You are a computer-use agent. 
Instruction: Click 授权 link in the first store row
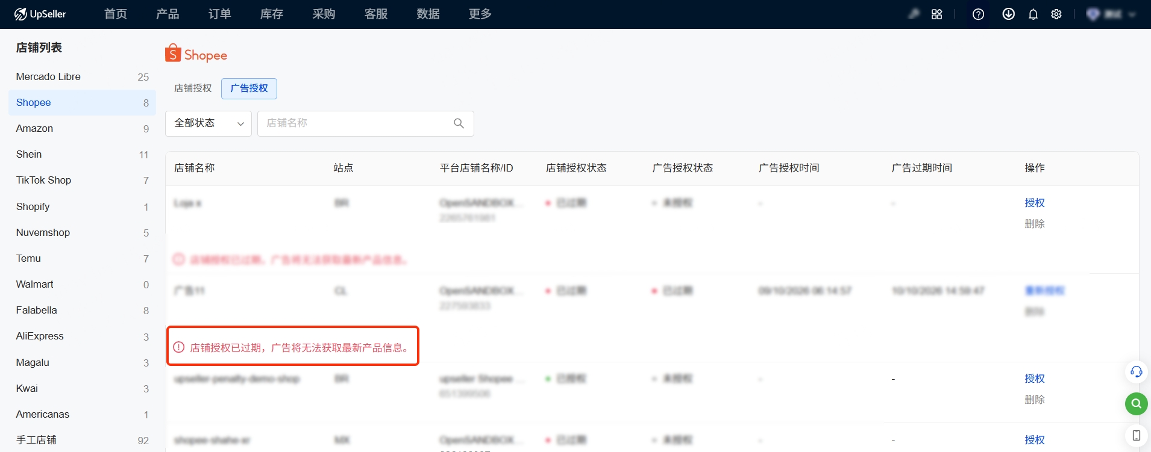pos(1035,203)
